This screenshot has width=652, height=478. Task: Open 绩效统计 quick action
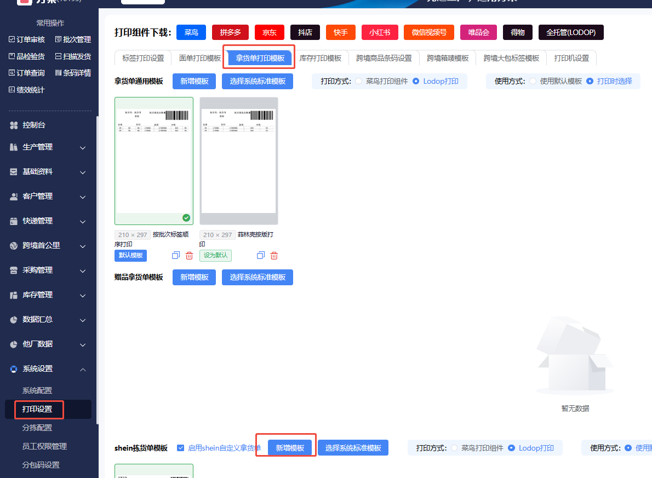tap(27, 90)
